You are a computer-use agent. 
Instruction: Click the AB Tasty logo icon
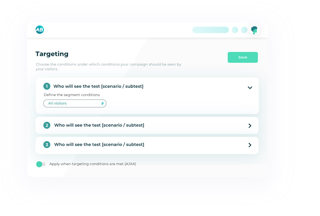(x=40, y=30)
